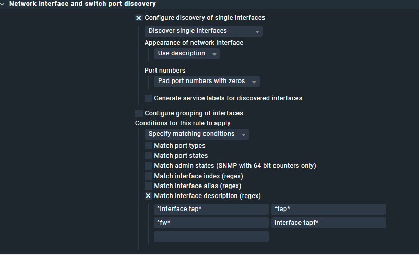Uncheck Match interface description (regex)

click(149, 196)
